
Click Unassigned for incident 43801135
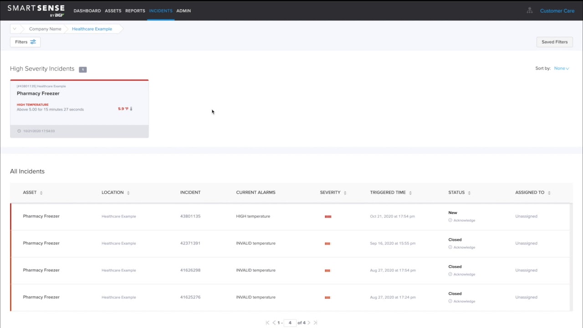(x=526, y=216)
